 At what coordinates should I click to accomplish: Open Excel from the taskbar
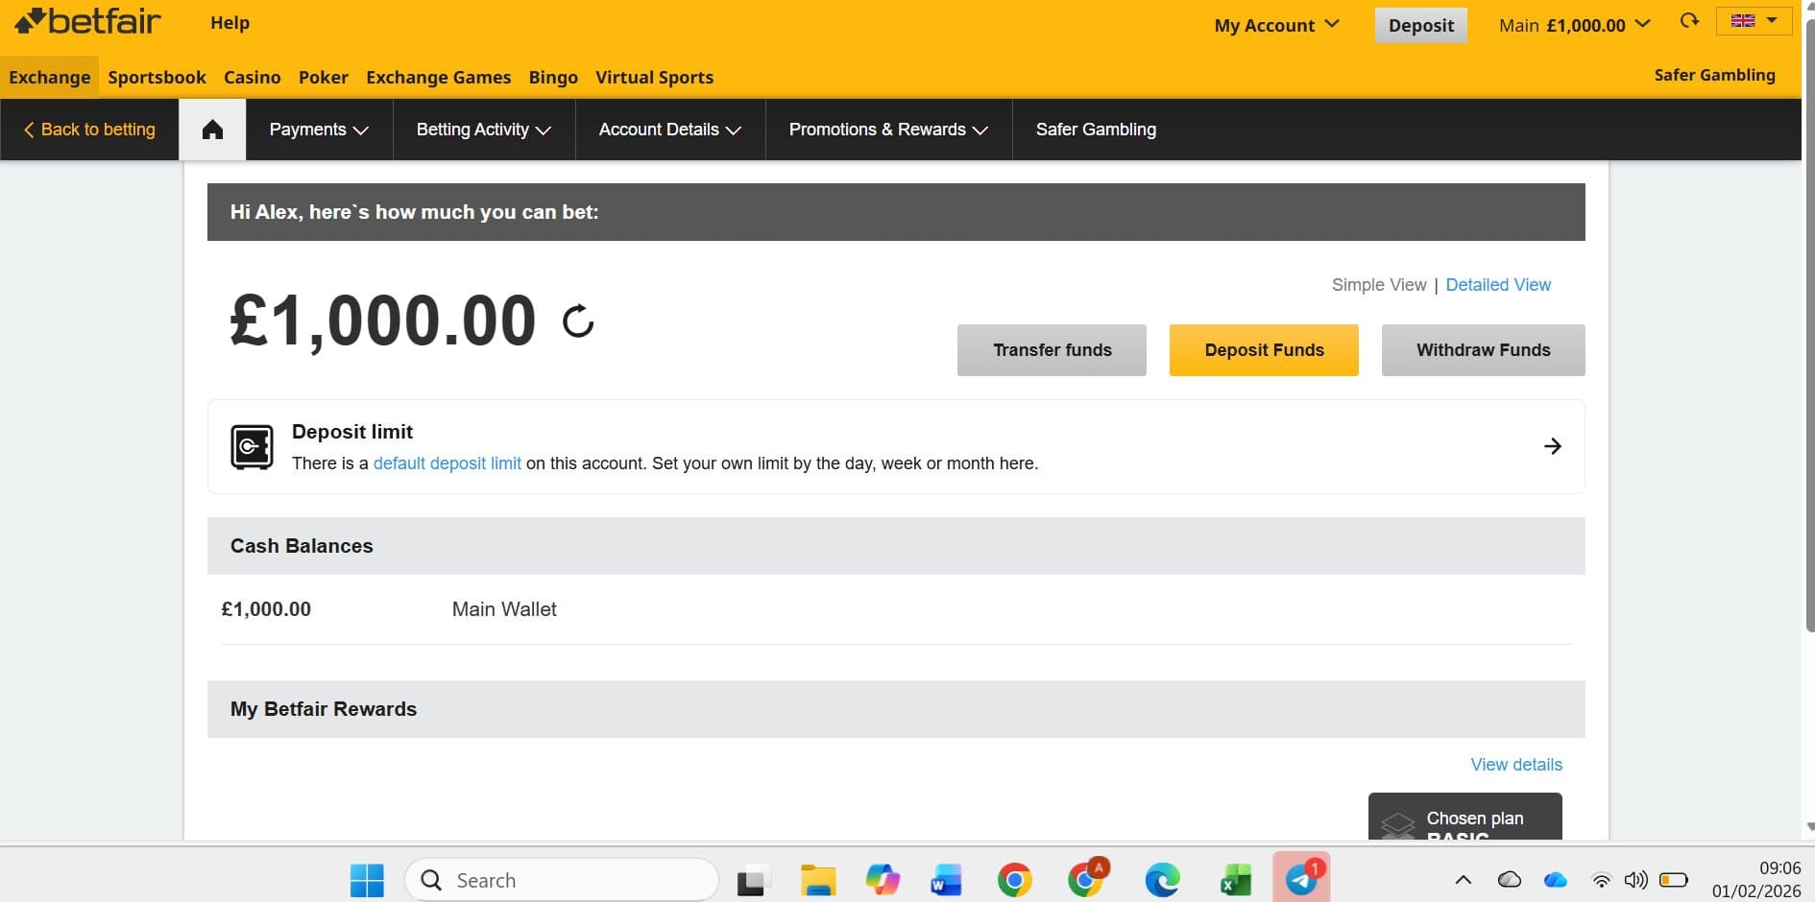1236,880
